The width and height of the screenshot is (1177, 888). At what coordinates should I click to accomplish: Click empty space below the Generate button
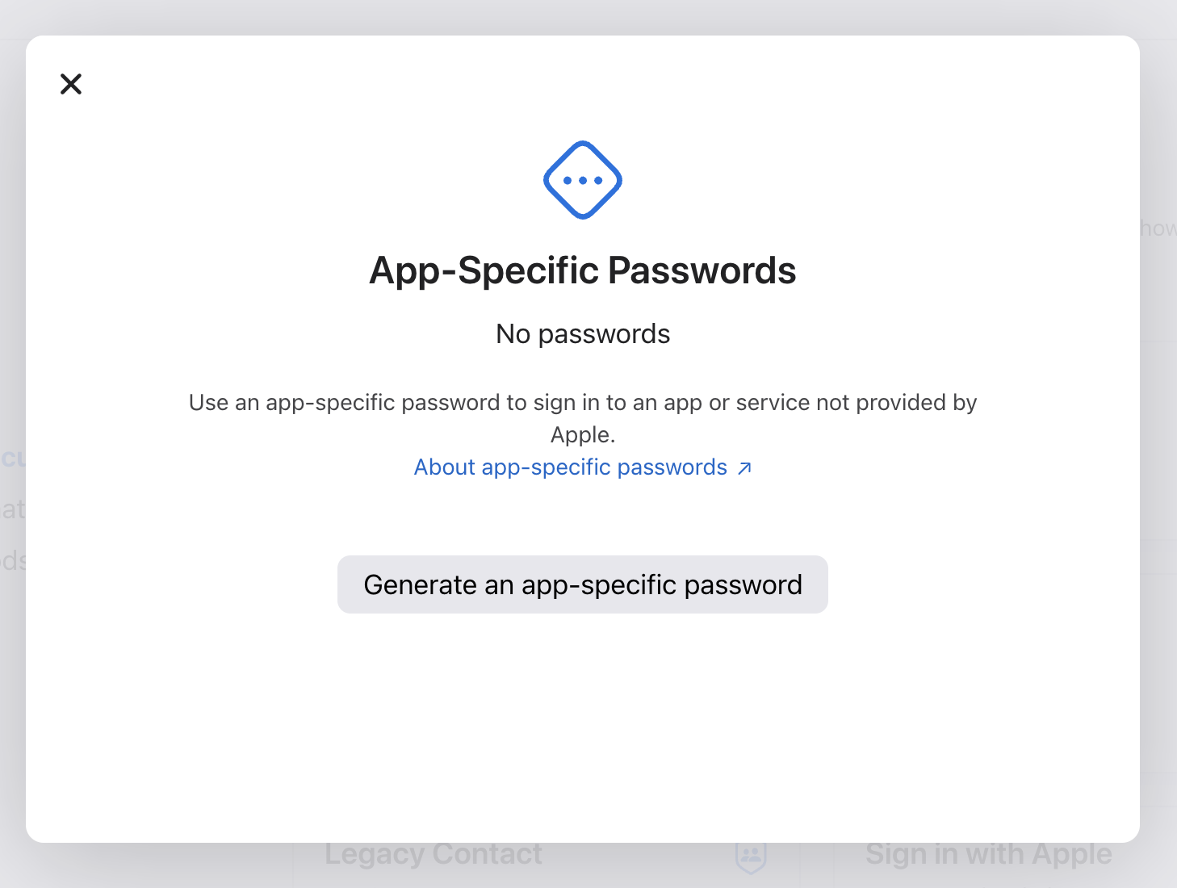tap(583, 727)
